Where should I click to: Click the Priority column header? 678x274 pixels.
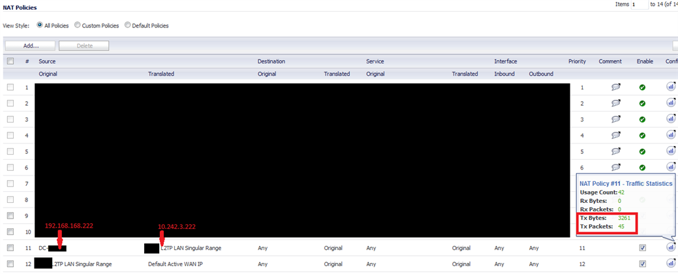[578, 61]
